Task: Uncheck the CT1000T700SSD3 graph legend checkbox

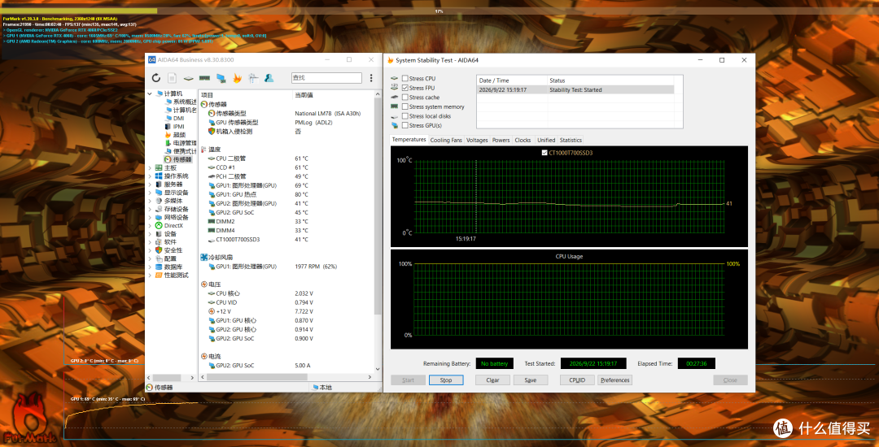Action: [x=544, y=153]
